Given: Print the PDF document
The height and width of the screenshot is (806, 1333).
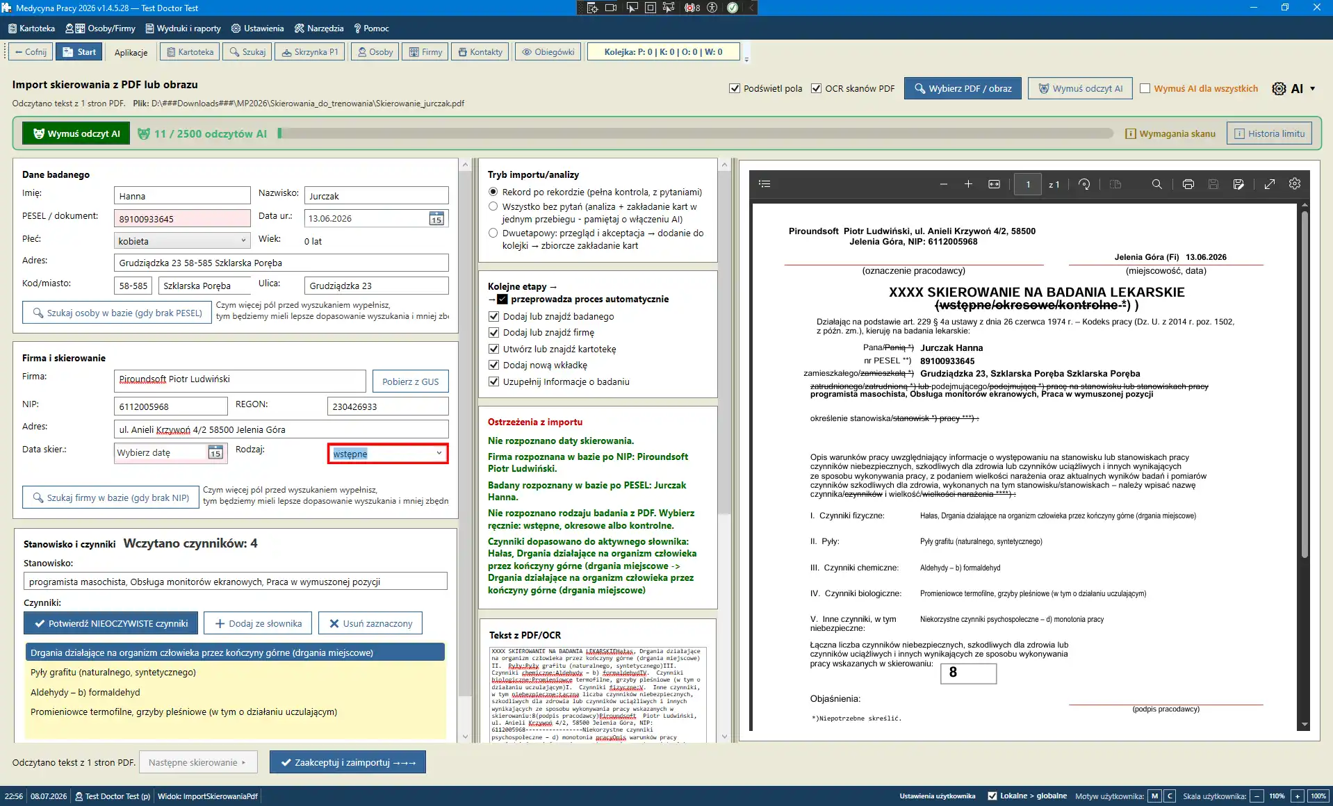Looking at the screenshot, I should pos(1188,184).
